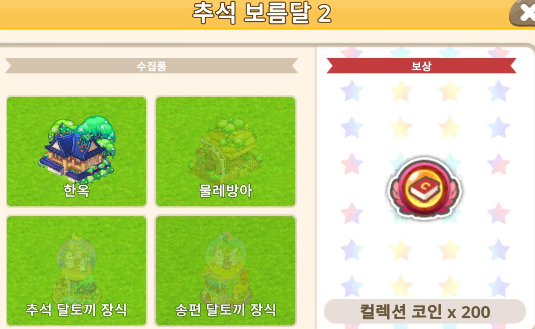Click the water wheel on the 물레방아
Screen dimensions: 535x329
211,160
